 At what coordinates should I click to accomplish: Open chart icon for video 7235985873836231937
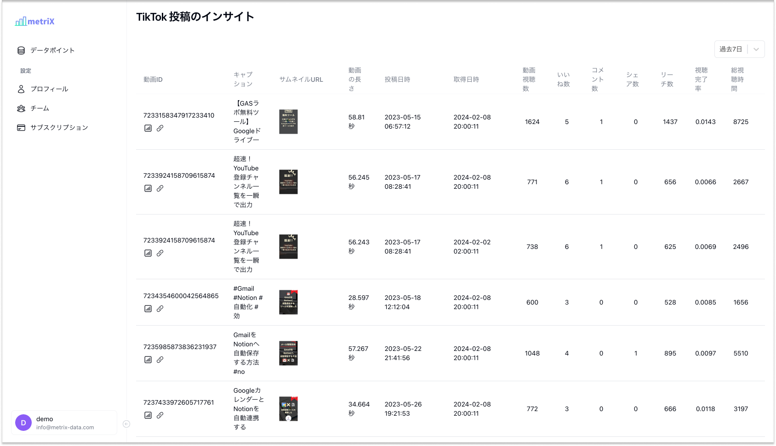point(148,360)
